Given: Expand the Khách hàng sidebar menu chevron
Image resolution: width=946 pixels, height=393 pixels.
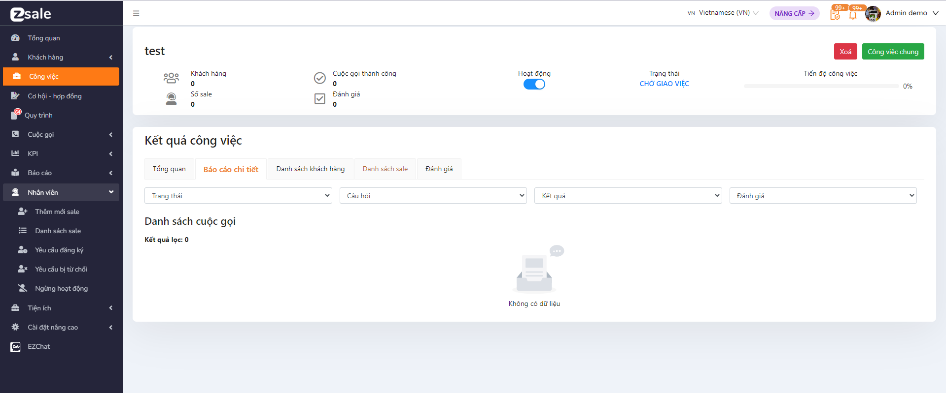Looking at the screenshot, I should pos(111,58).
